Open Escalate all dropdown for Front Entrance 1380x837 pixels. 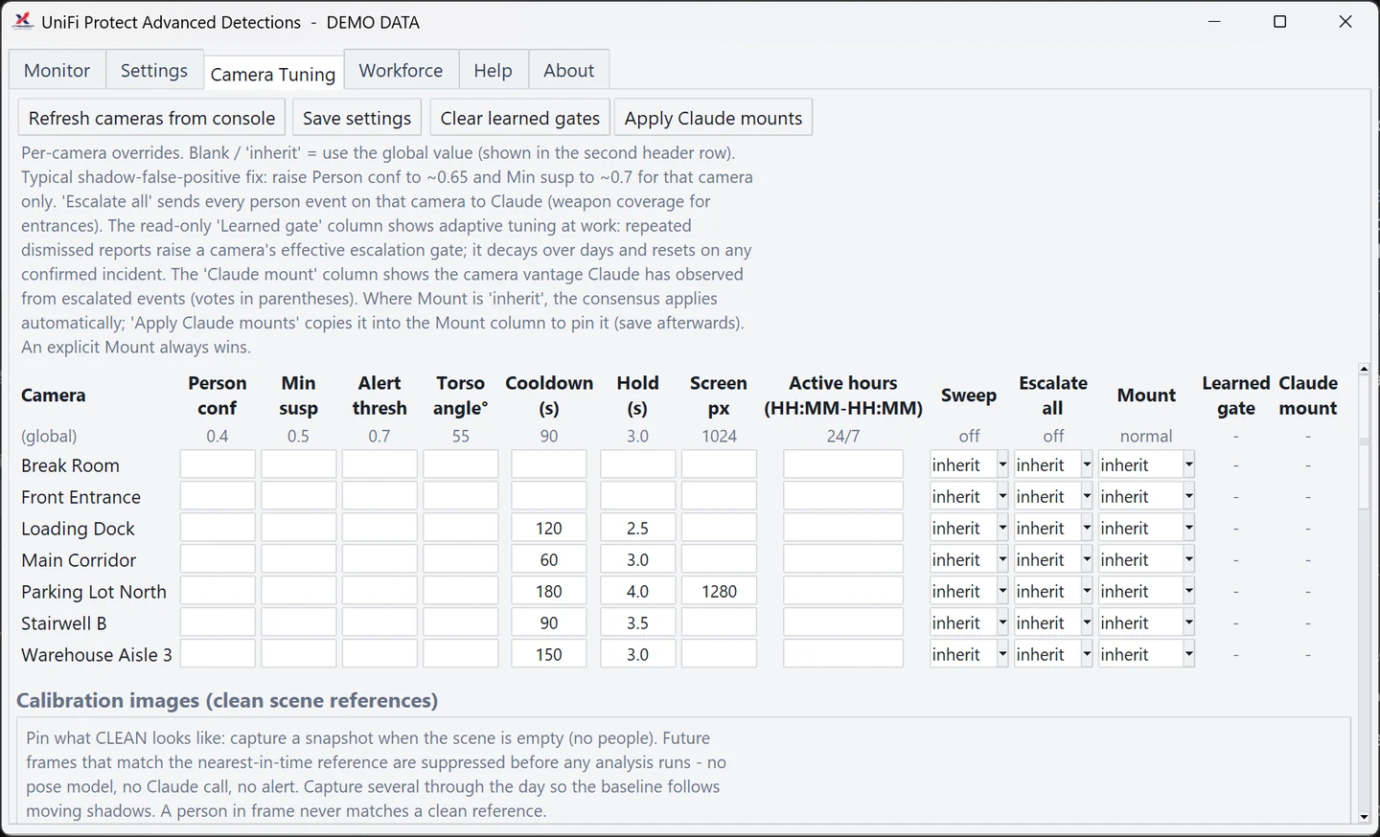coord(1053,497)
